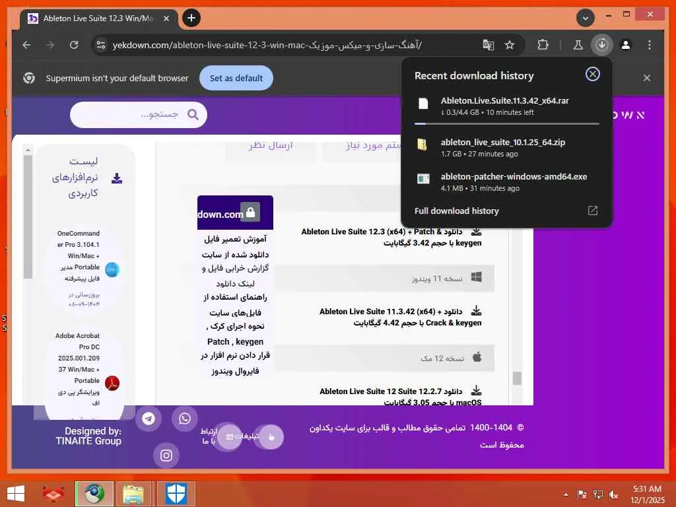Viewport: 676px width, 507px height.
Task: Show hidden tray icons arrow
Action: 566,494
